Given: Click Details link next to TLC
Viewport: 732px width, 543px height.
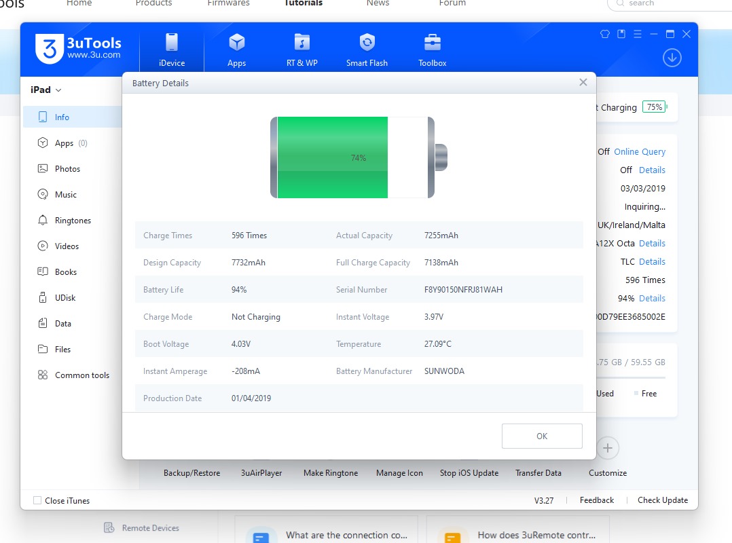Looking at the screenshot, I should click(652, 262).
